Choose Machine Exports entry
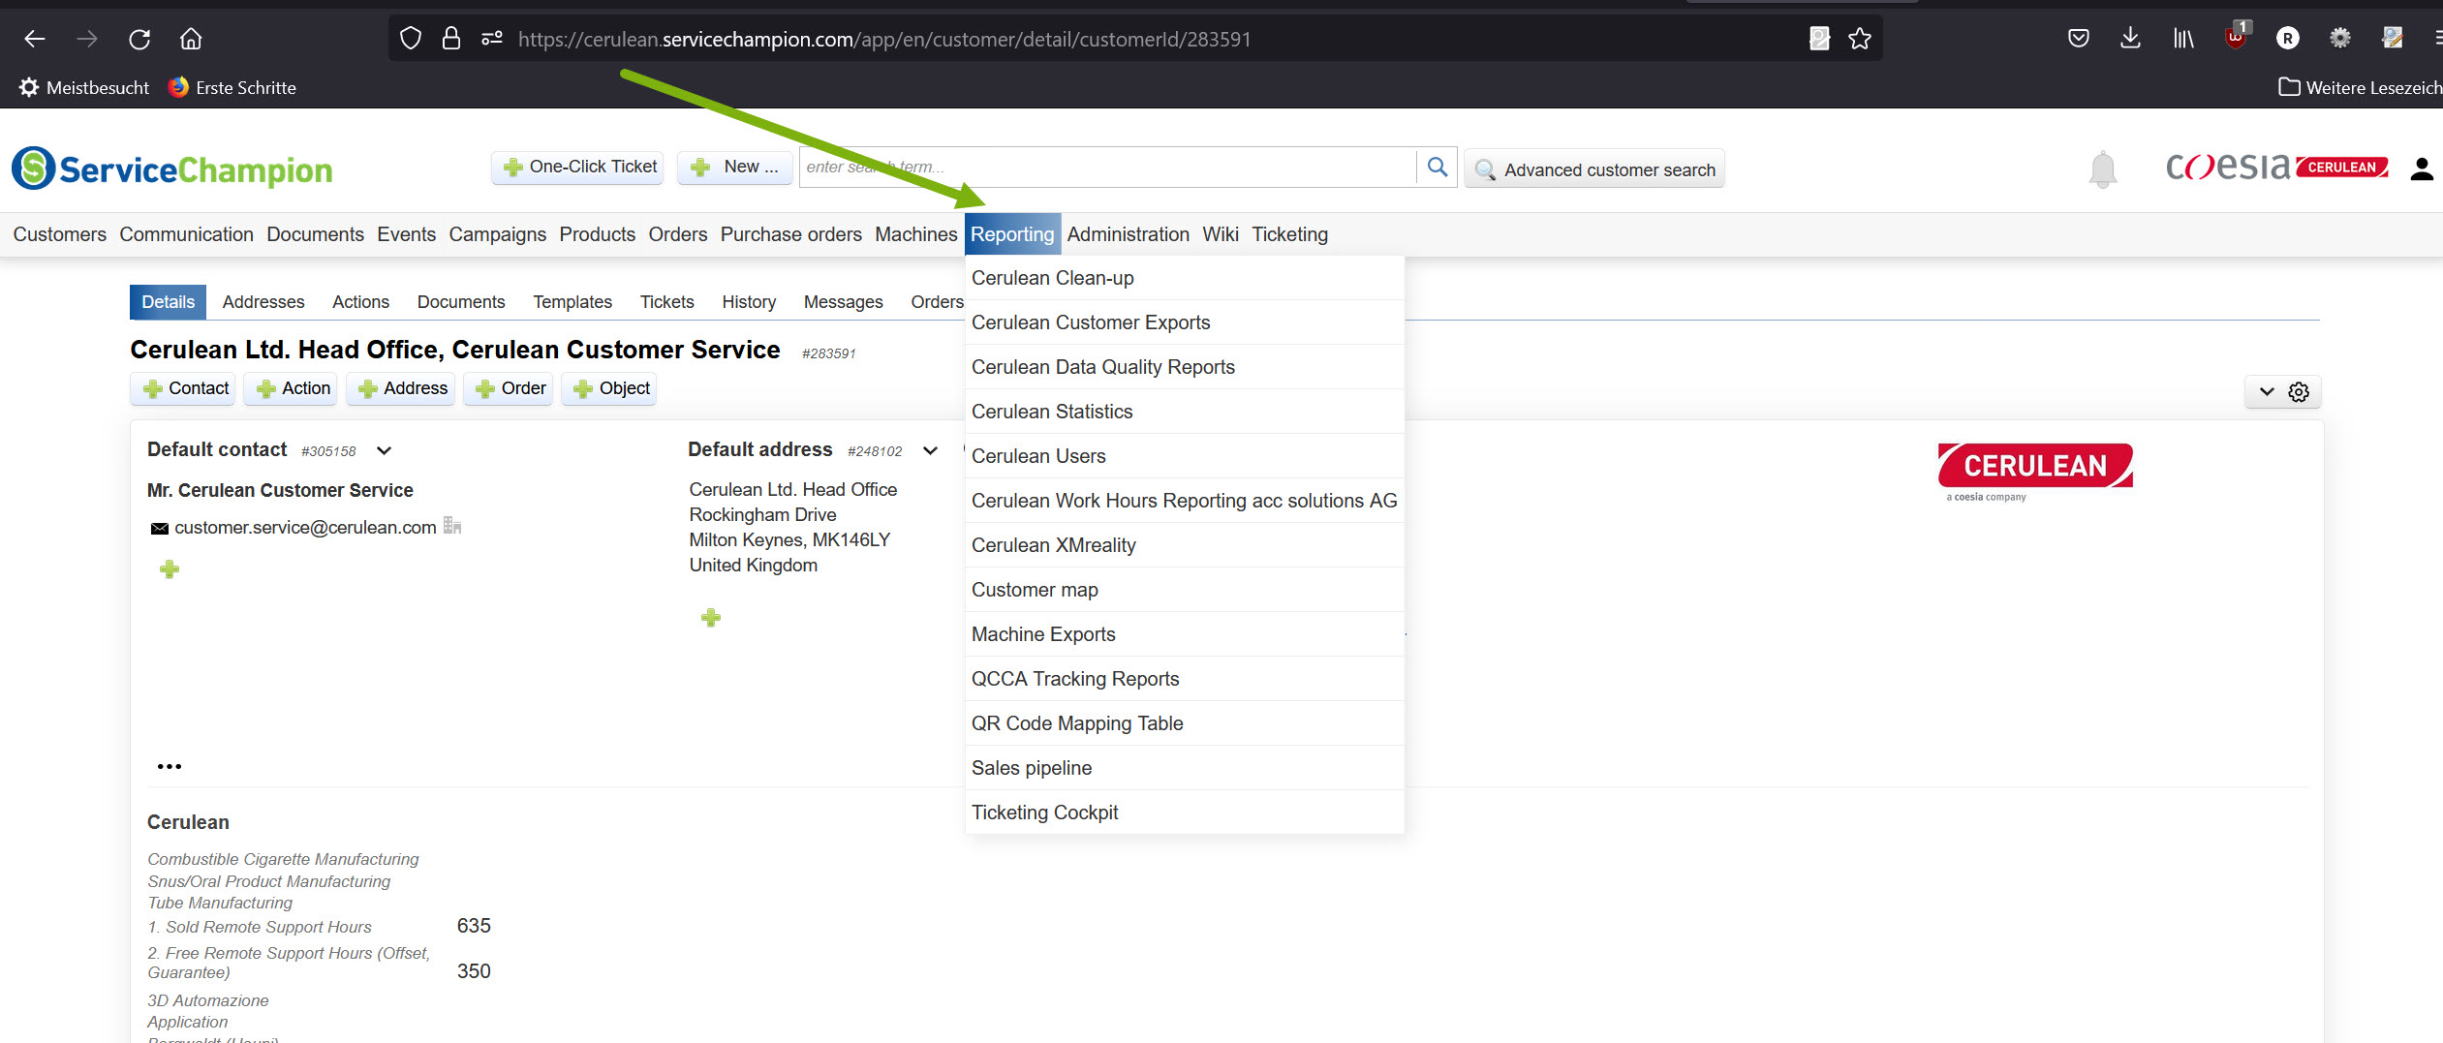This screenshot has width=2443, height=1043. [x=1185, y=634]
